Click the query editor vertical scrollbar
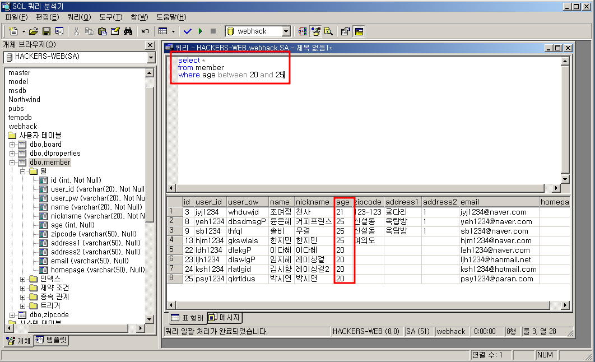Image resolution: width=595 pixels, height=362 pixels. point(565,120)
